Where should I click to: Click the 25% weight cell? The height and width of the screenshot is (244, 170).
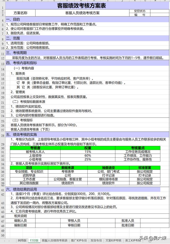click(x=88, y=159)
